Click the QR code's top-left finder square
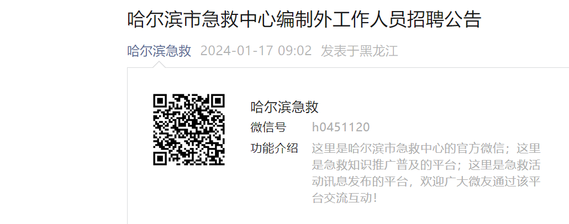 [160, 102]
